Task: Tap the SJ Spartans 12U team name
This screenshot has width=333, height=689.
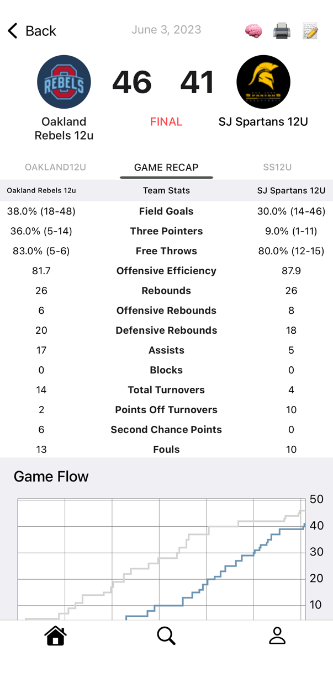Action: (x=263, y=121)
